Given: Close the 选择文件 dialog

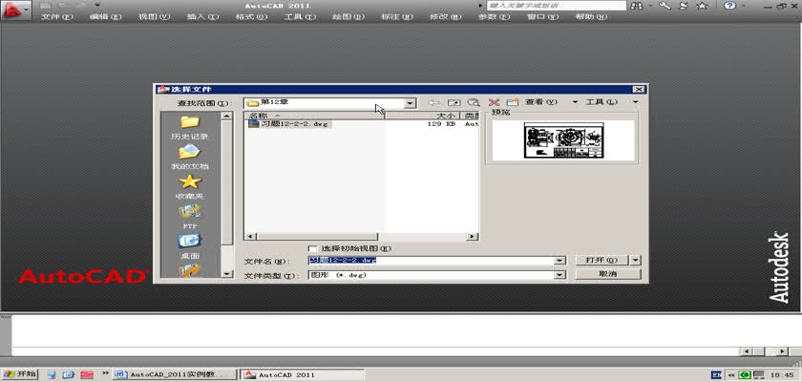Looking at the screenshot, I should point(638,90).
